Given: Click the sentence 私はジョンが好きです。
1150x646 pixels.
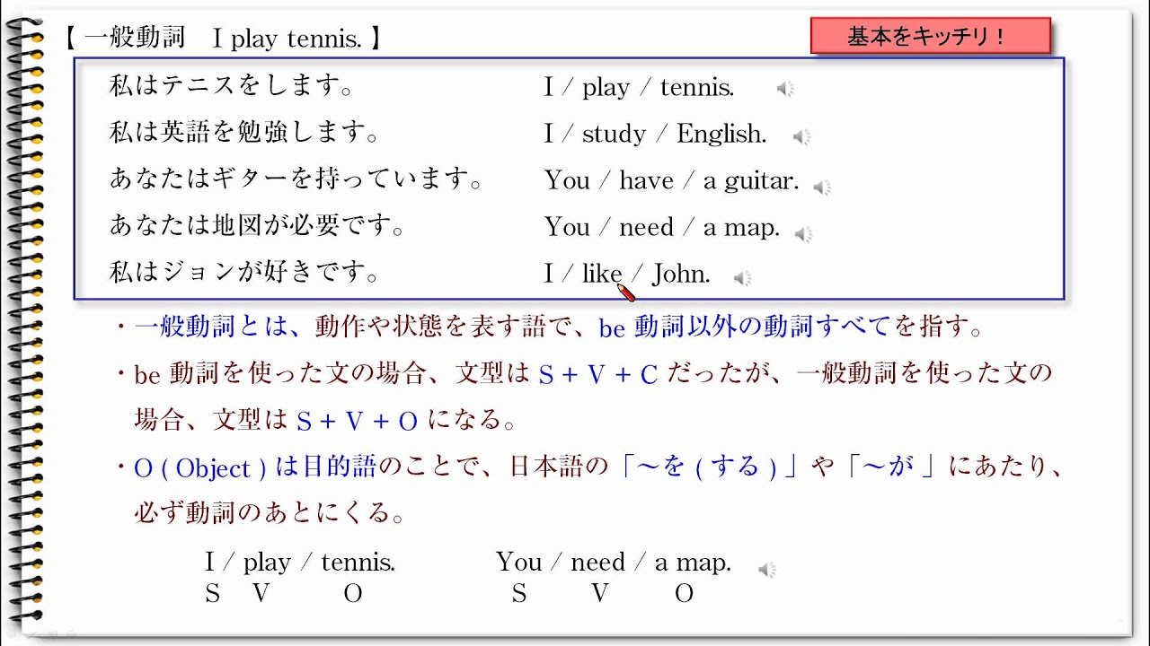Looking at the screenshot, I should pyautogui.click(x=244, y=273).
